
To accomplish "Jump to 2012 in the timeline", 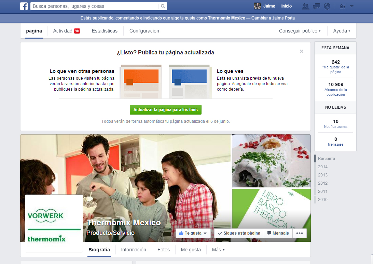I will pyautogui.click(x=322, y=183).
